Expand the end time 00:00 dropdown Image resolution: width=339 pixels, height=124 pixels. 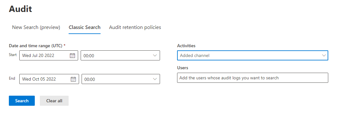coord(120,79)
